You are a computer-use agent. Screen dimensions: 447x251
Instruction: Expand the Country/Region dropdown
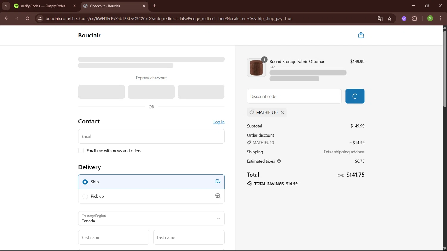tap(151, 219)
